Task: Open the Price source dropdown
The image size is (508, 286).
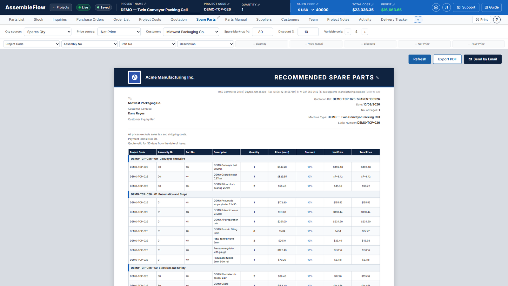Action: pyautogui.click(x=119, y=32)
